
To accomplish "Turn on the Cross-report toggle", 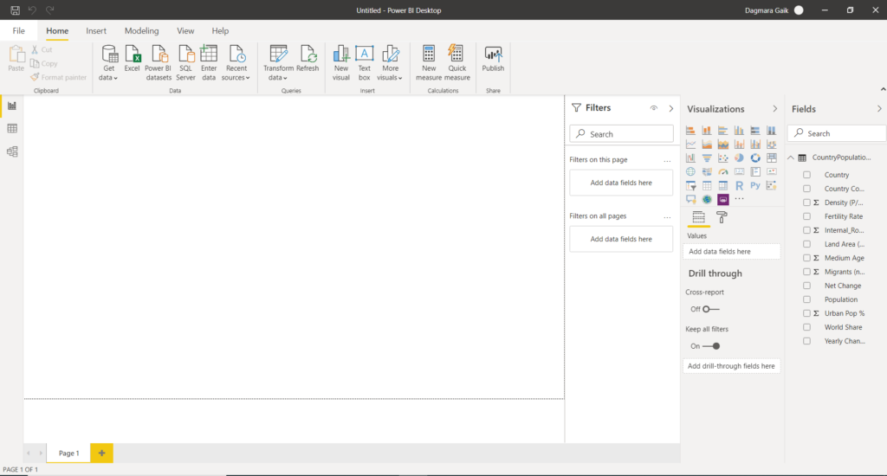I will click(711, 309).
